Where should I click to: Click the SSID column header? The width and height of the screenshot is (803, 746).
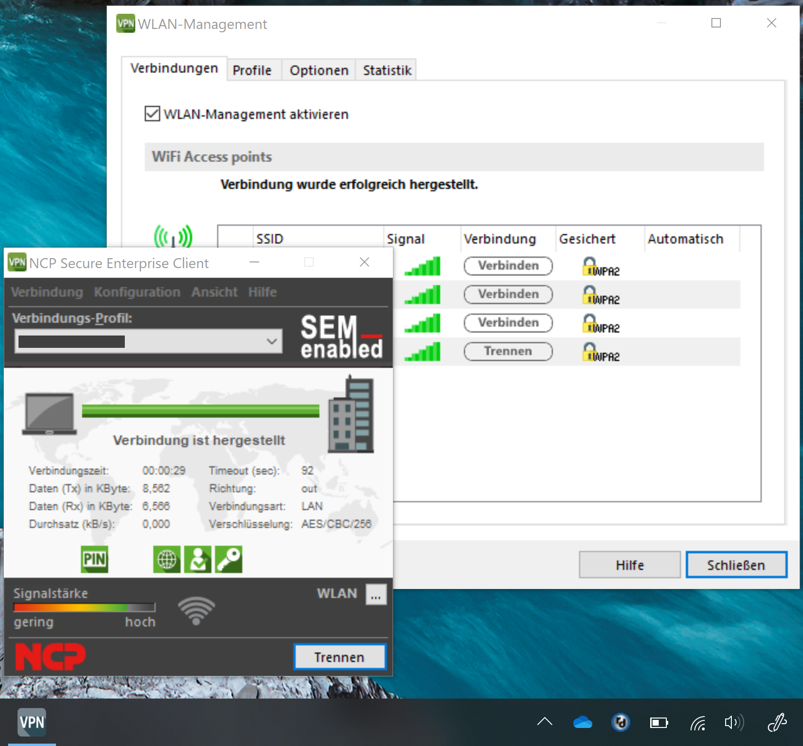coord(318,239)
